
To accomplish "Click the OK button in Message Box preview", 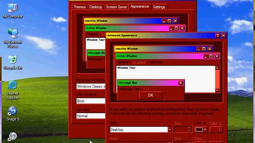I will click(x=151, y=95).
